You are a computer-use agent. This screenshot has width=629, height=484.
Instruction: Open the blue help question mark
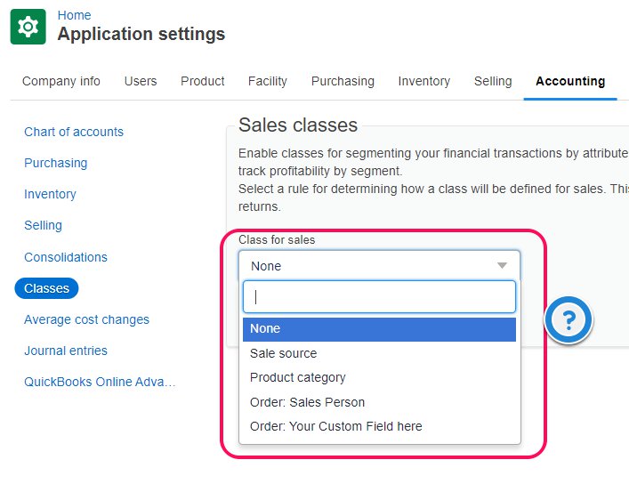[x=569, y=320]
